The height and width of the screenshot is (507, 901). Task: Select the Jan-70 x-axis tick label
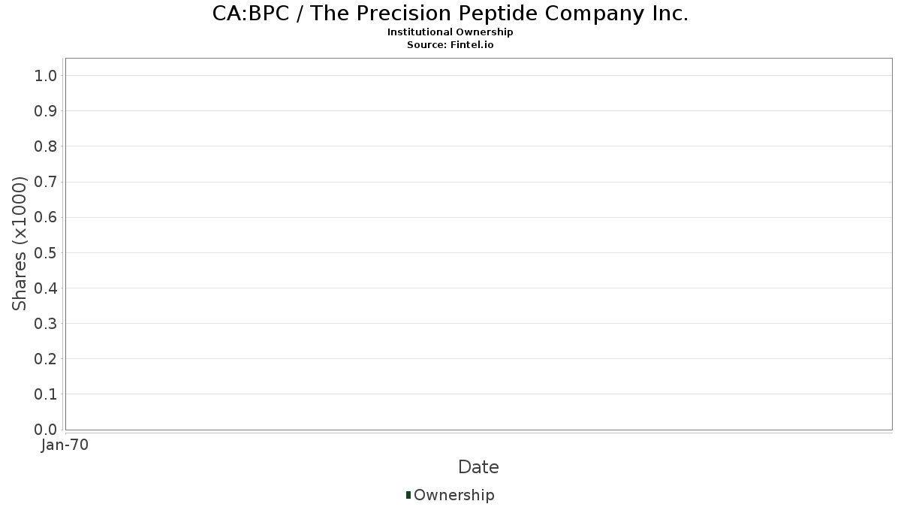tap(65, 445)
